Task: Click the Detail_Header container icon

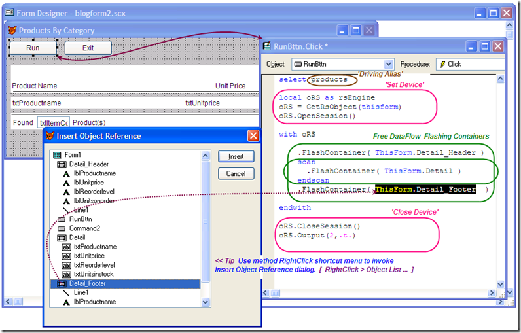Action: pyautogui.click(x=62, y=164)
